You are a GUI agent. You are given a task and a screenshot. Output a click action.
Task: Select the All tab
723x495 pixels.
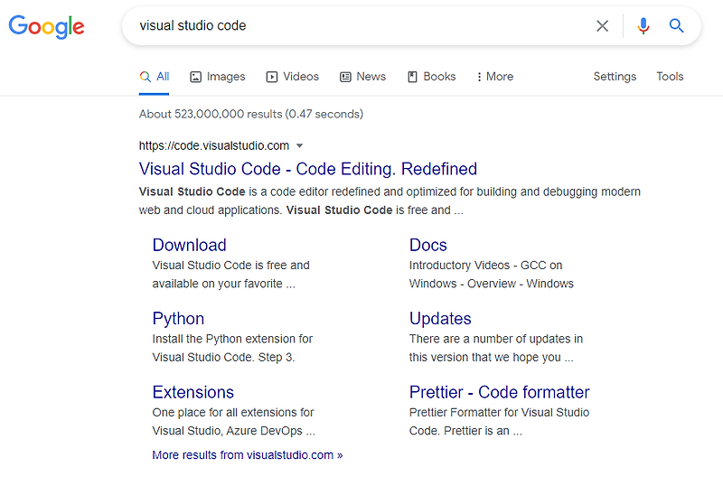(154, 77)
